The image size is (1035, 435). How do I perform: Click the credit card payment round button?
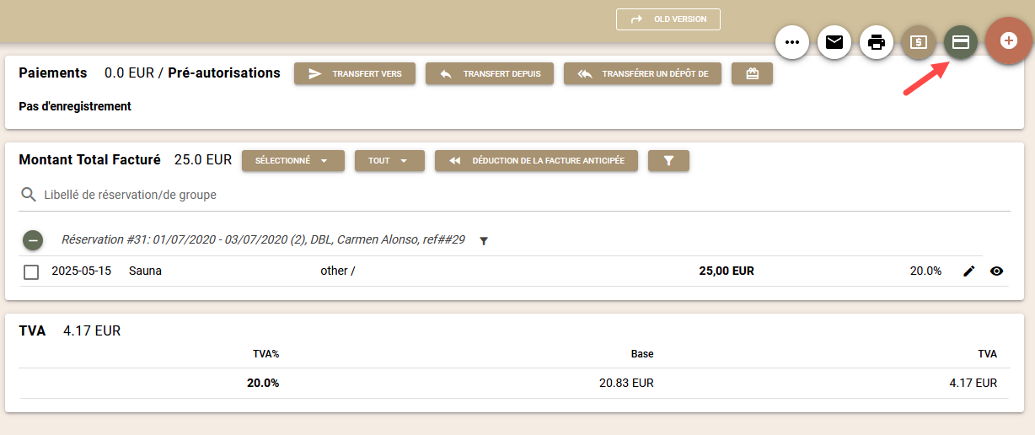coord(960,41)
